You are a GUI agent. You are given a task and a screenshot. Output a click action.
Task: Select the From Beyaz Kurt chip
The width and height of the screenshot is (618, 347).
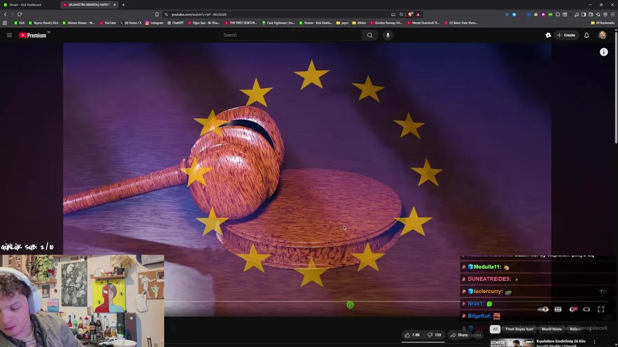tap(520, 329)
